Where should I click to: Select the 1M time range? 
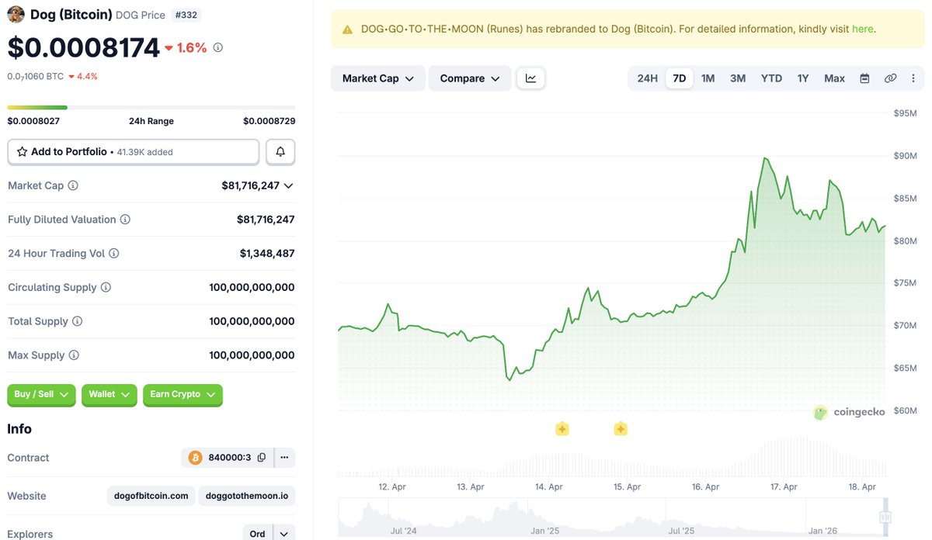point(708,78)
